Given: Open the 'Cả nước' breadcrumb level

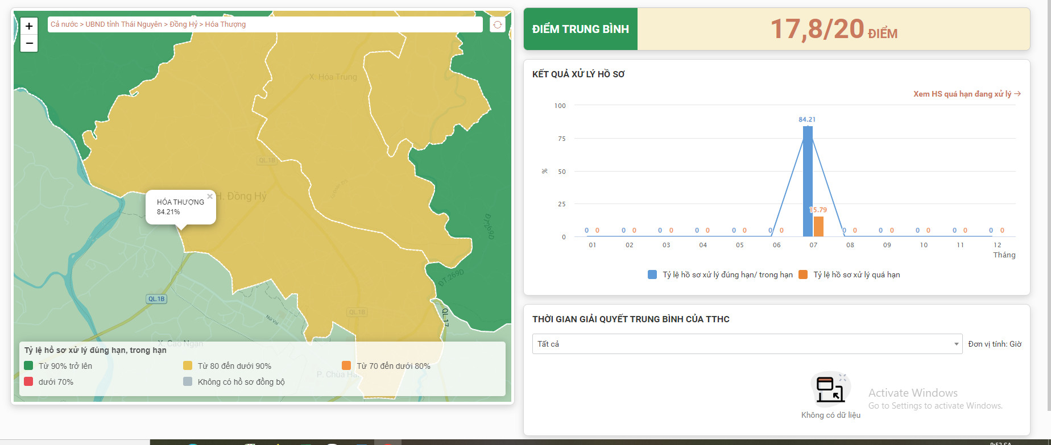Looking at the screenshot, I should [64, 24].
